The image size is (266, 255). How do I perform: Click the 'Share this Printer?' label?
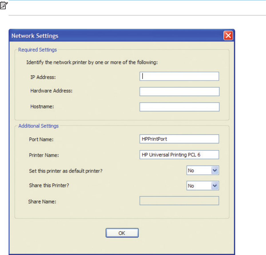pos(49,185)
